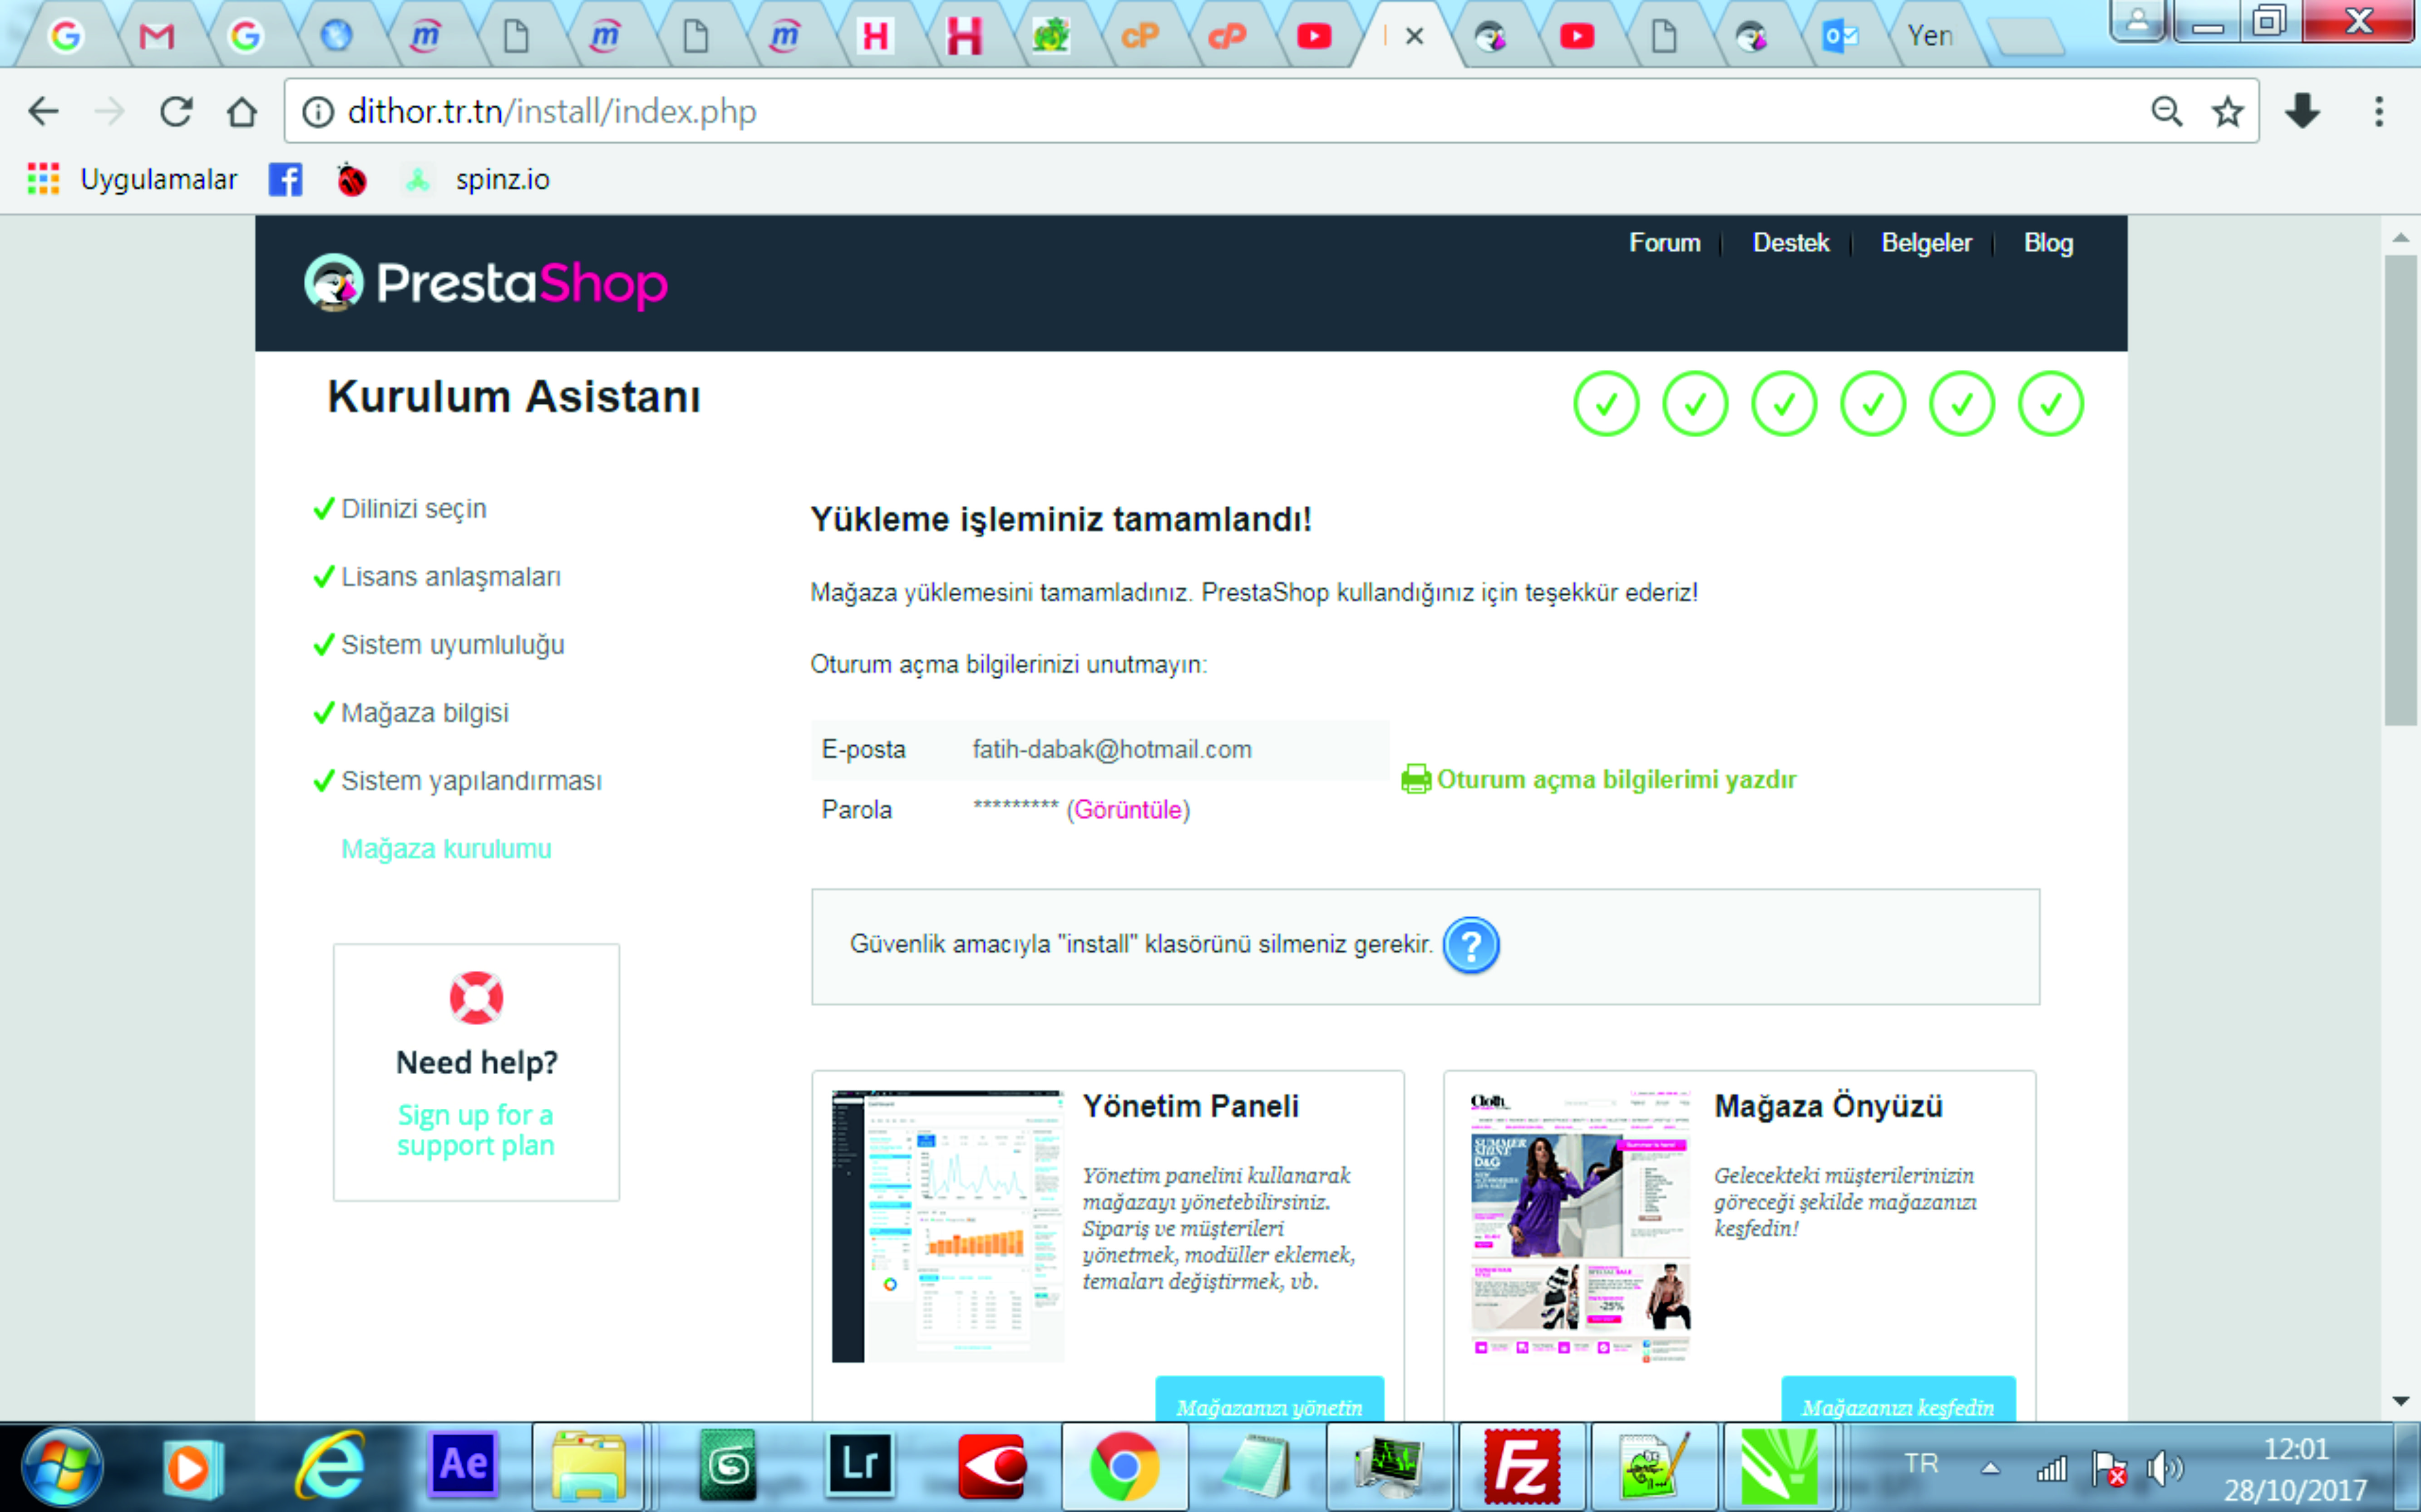
Task: Switch to the Yen tab
Action: 1930,36
